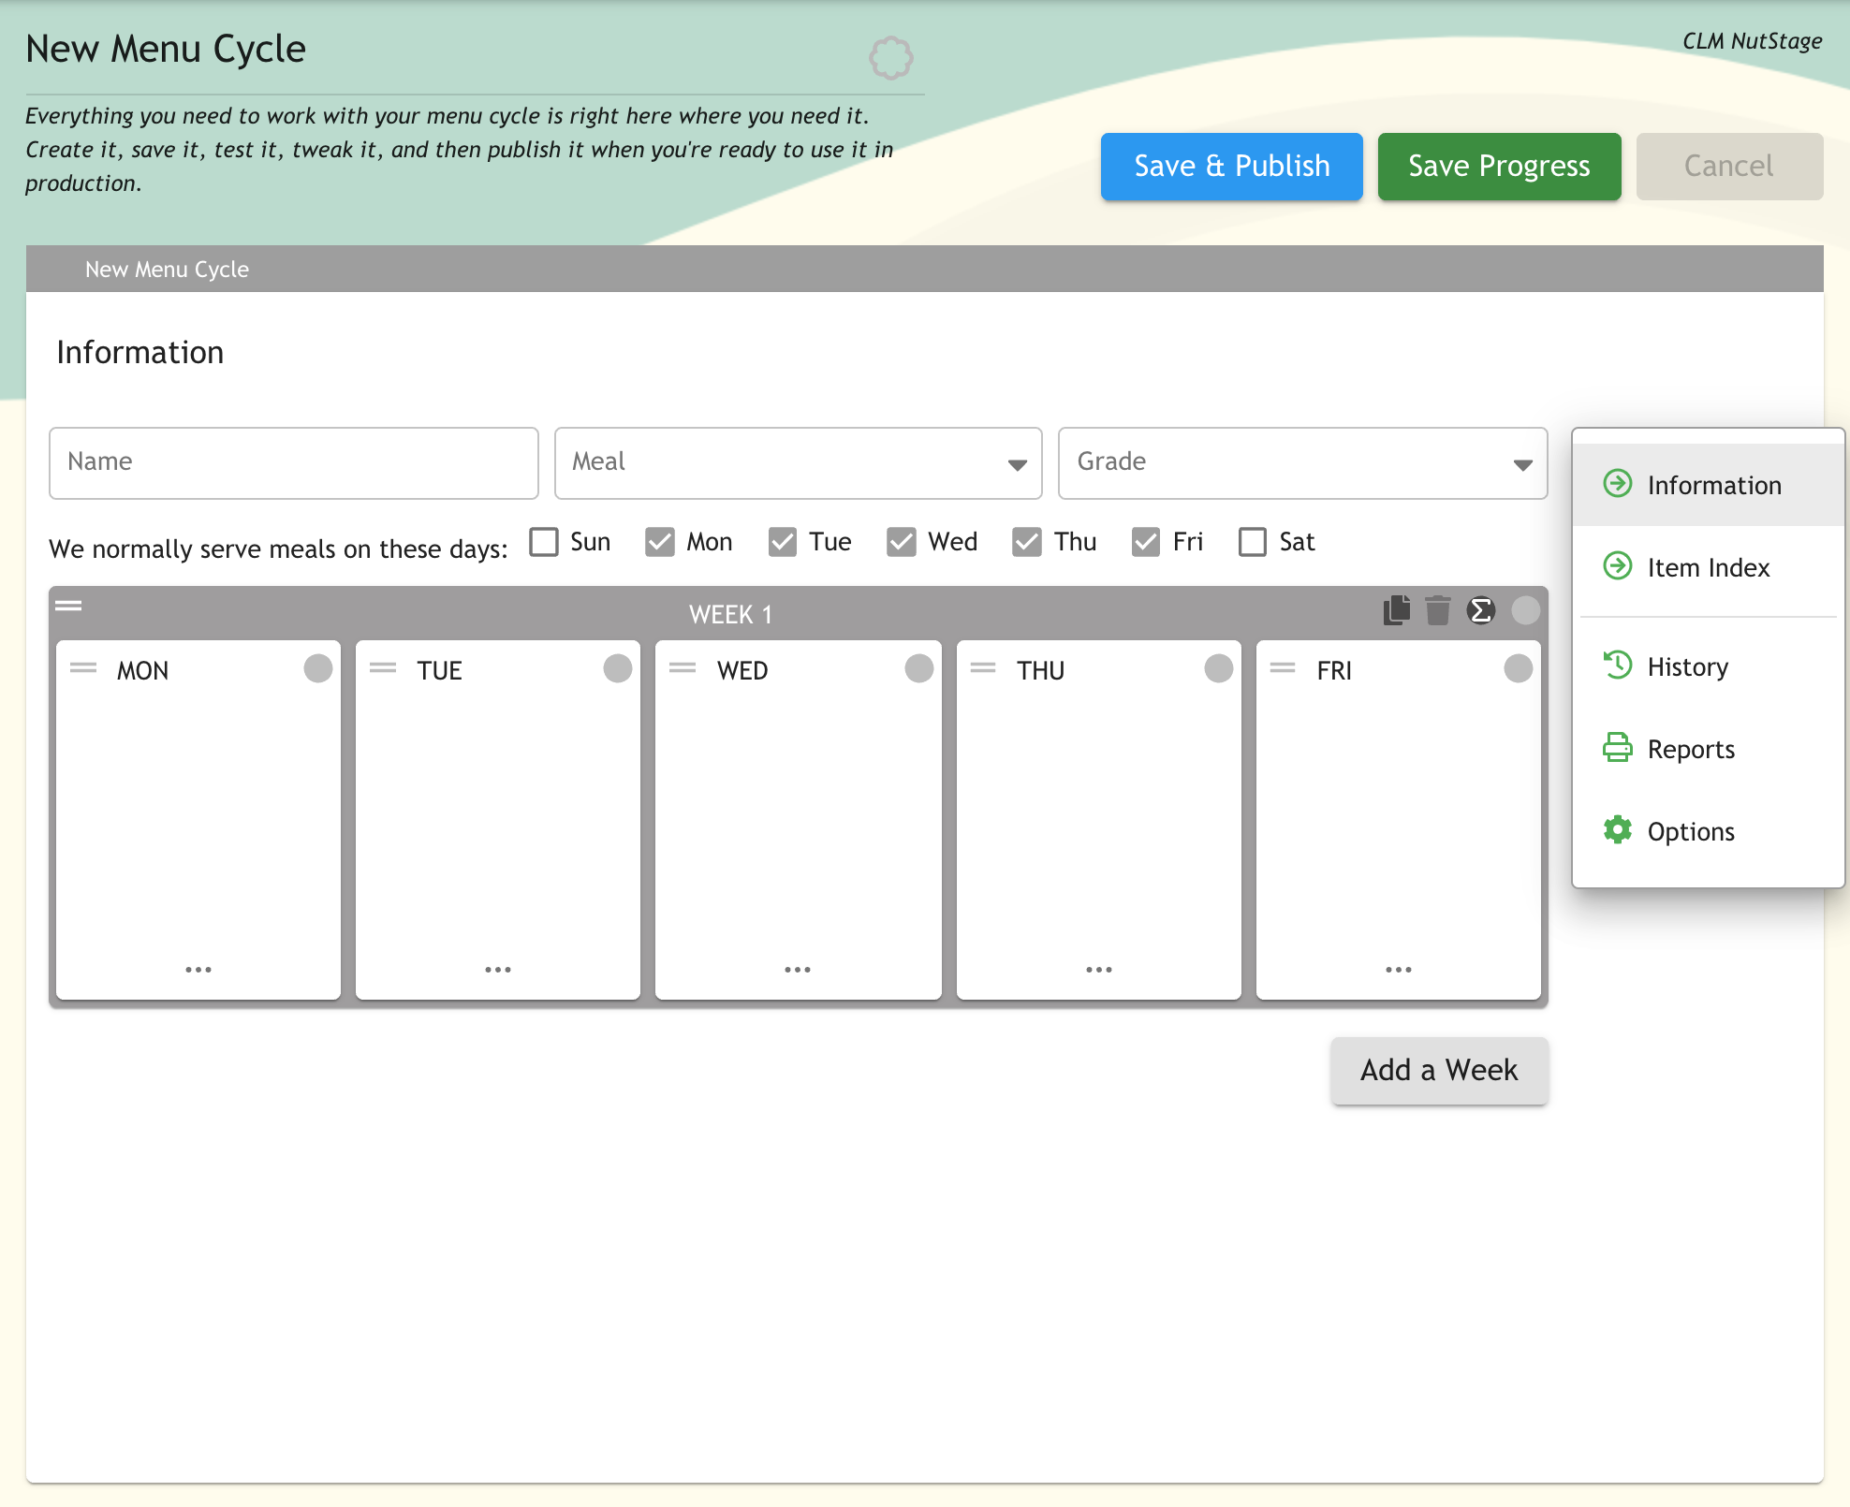Viewport: 1850px width, 1507px height.
Task: Click the gray circle on the TUE card
Action: [618, 668]
